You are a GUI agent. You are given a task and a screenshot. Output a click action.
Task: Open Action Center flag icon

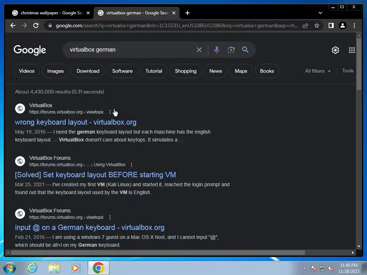(x=314, y=268)
